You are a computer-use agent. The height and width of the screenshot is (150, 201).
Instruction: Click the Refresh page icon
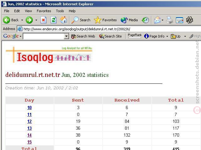click(x=53, y=20)
